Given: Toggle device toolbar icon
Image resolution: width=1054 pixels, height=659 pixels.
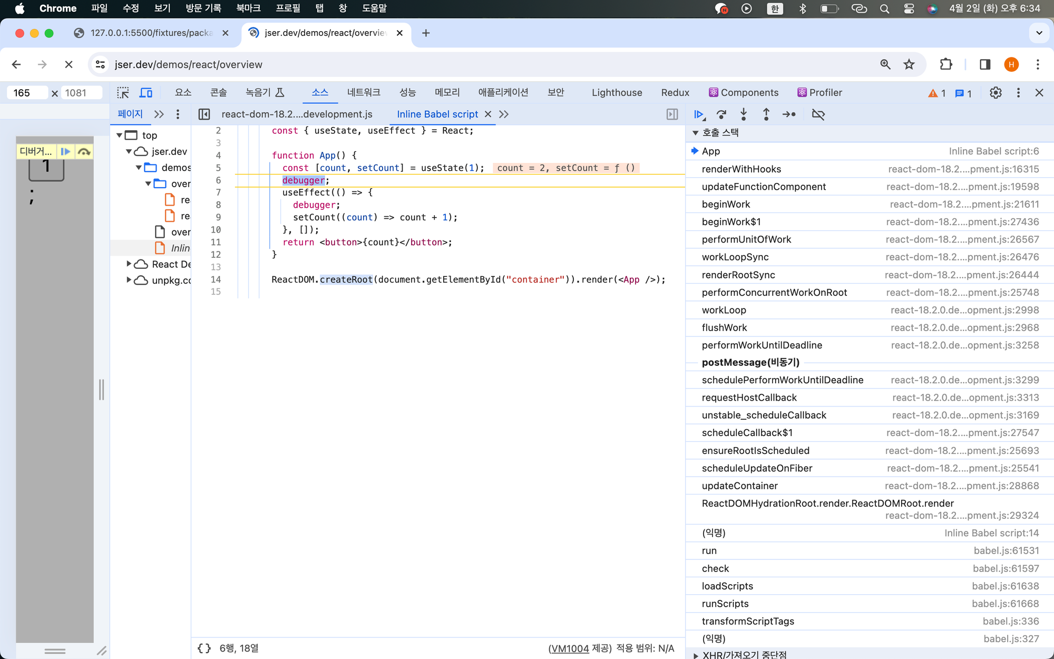Looking at the screenshot, I should point(146,93).
